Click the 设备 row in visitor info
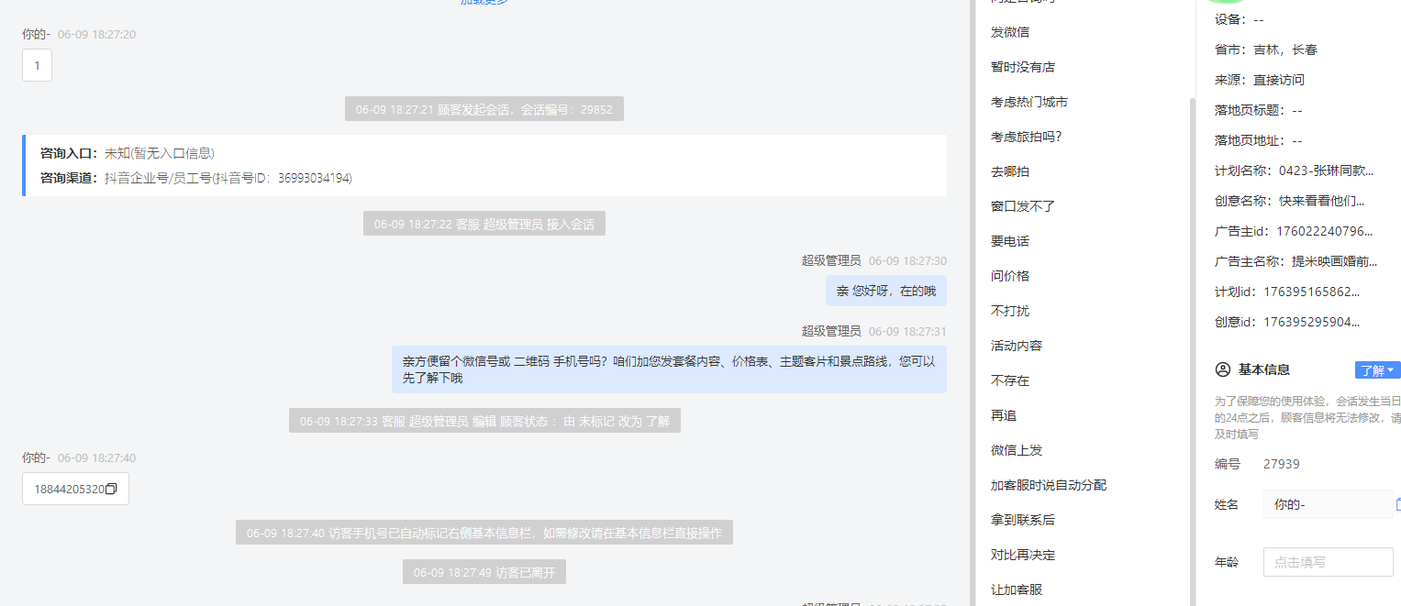 [1240, 19]
